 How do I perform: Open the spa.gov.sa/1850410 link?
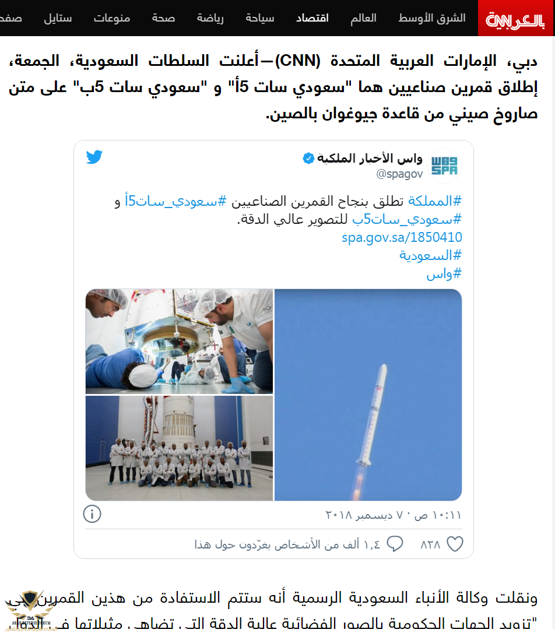tap(402, 237)
